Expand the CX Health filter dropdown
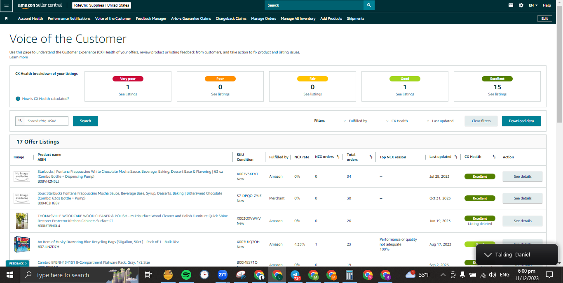The image size is (563, 283). [397, 121]
